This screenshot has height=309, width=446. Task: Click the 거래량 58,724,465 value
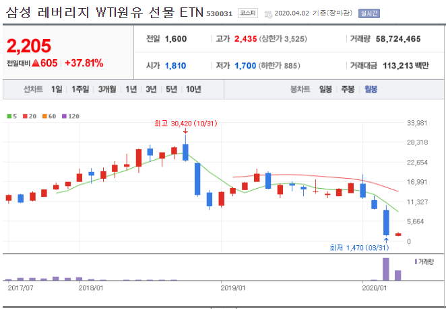pyautogui.click(x=398, y=39)
